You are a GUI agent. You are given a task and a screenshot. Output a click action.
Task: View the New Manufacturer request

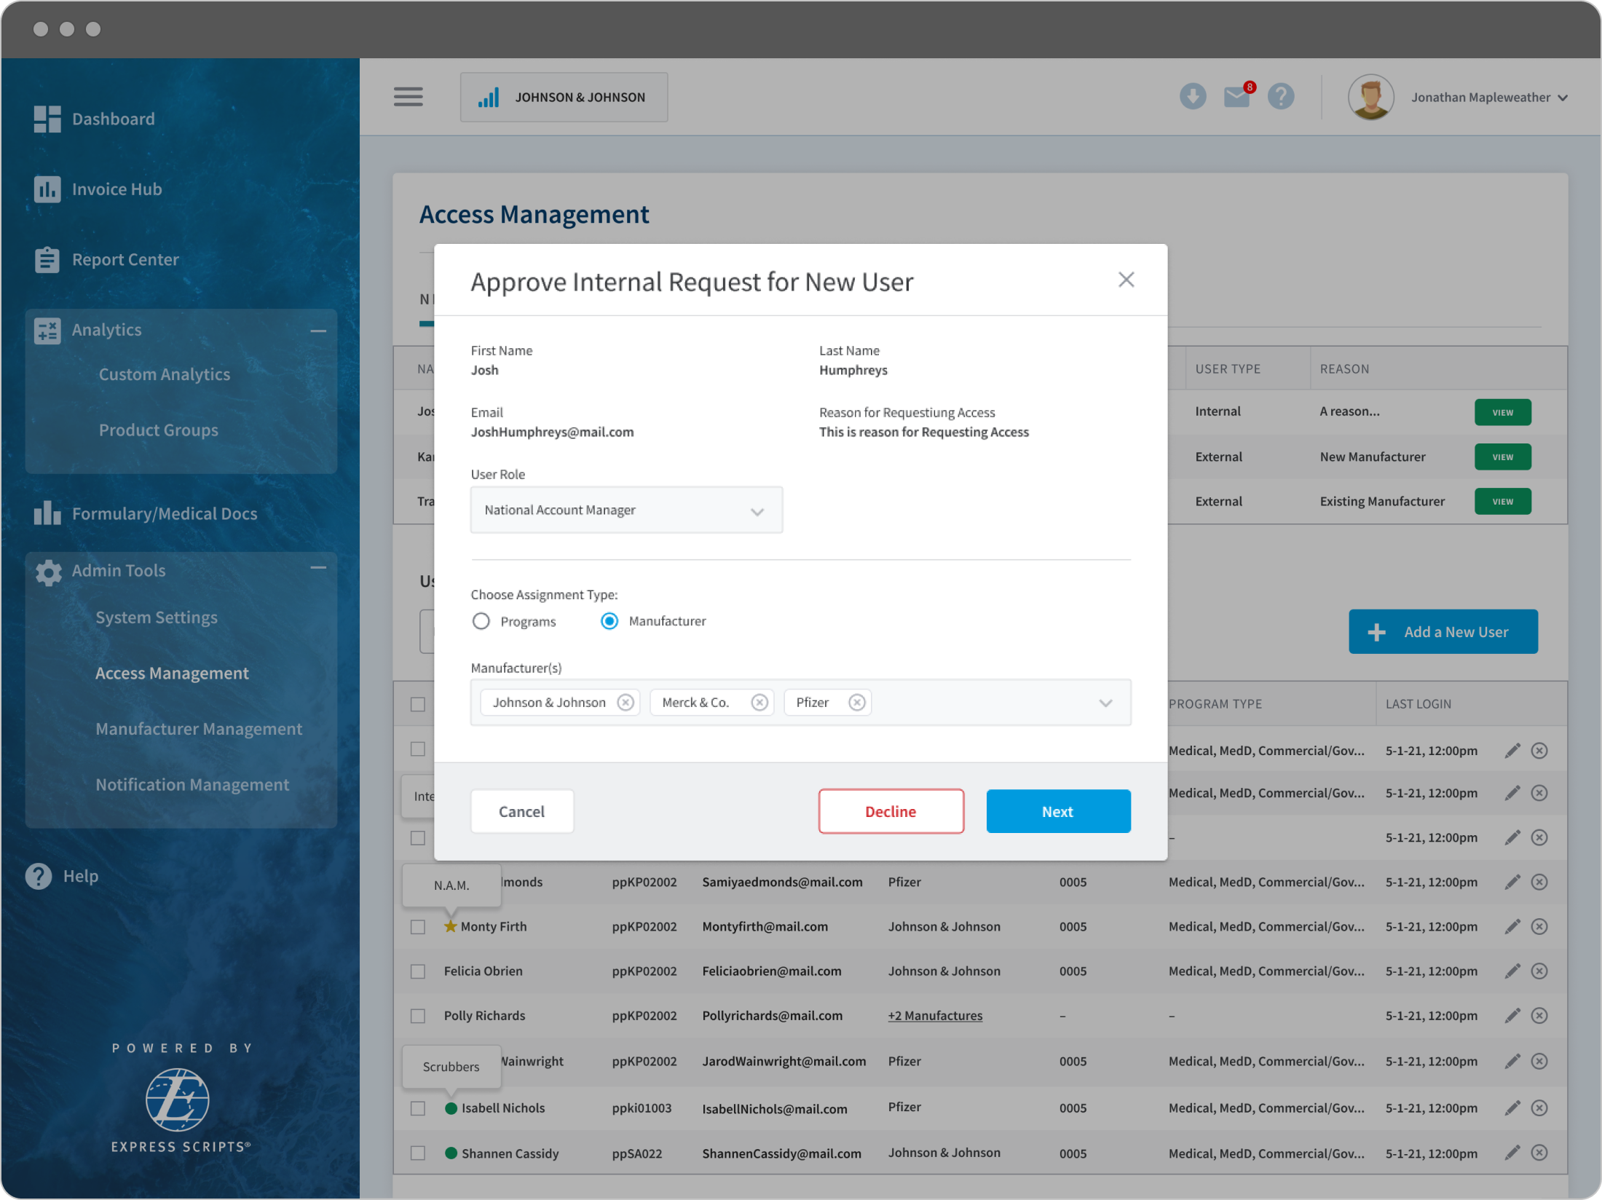tap(1502, 457)
